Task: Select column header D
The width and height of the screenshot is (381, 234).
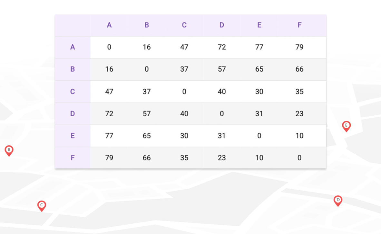Action: point(221,25)
